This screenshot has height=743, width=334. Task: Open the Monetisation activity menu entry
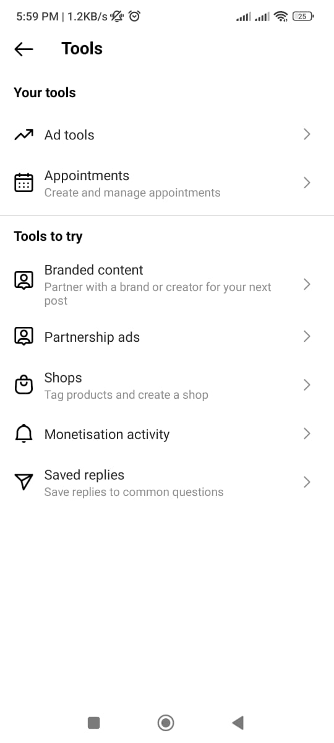167,434
